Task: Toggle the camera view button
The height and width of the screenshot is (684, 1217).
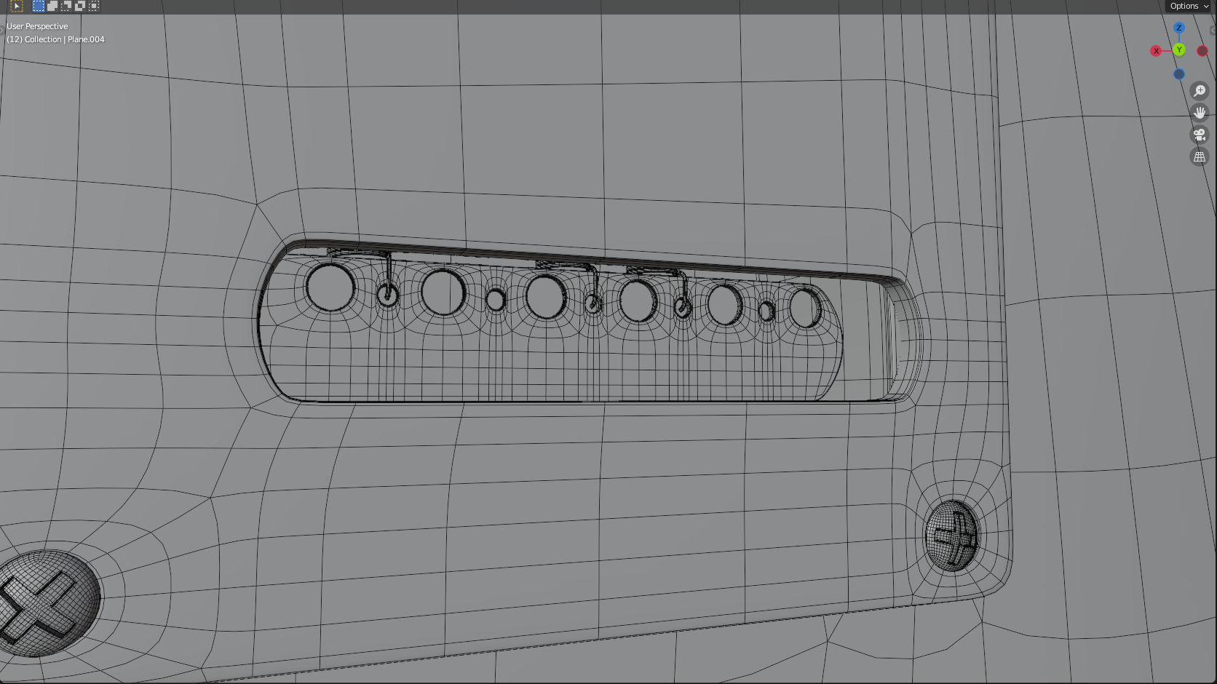Action: tap(1200, 135)
